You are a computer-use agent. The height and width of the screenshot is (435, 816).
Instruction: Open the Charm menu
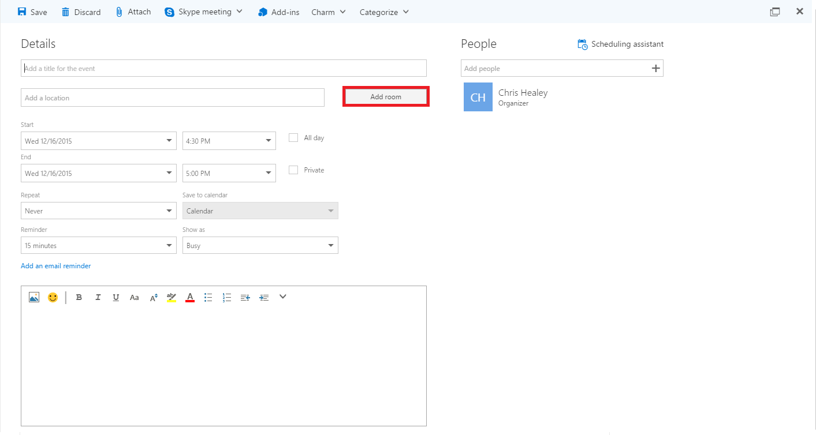coord(329,12)
